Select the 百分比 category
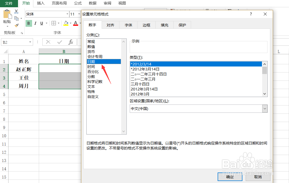 coord(104,71)
